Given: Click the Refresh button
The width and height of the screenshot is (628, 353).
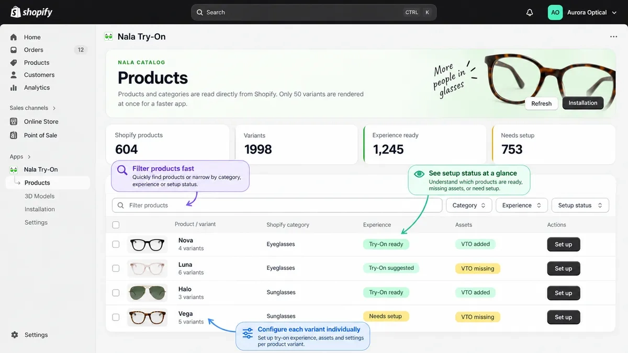Looking at the screenshot, I should 542,104.
